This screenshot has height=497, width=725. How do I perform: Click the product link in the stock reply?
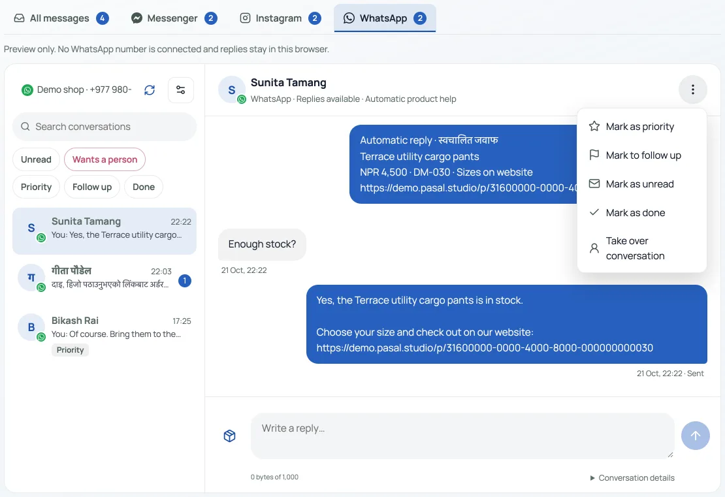pos(485,347)
